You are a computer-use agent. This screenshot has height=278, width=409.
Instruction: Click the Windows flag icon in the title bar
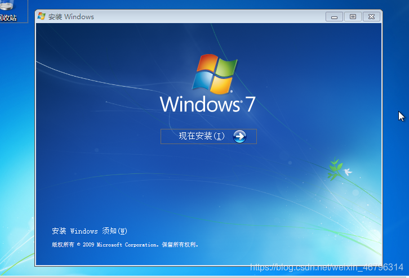click(41, 16)
